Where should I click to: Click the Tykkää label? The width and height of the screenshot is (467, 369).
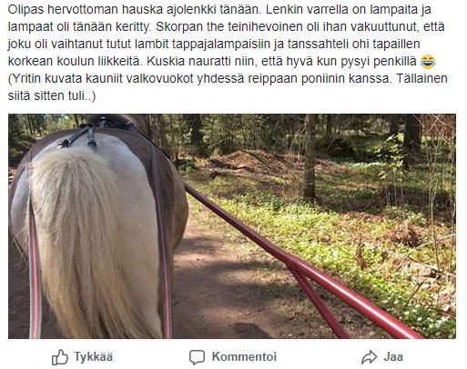click(94, 357)
